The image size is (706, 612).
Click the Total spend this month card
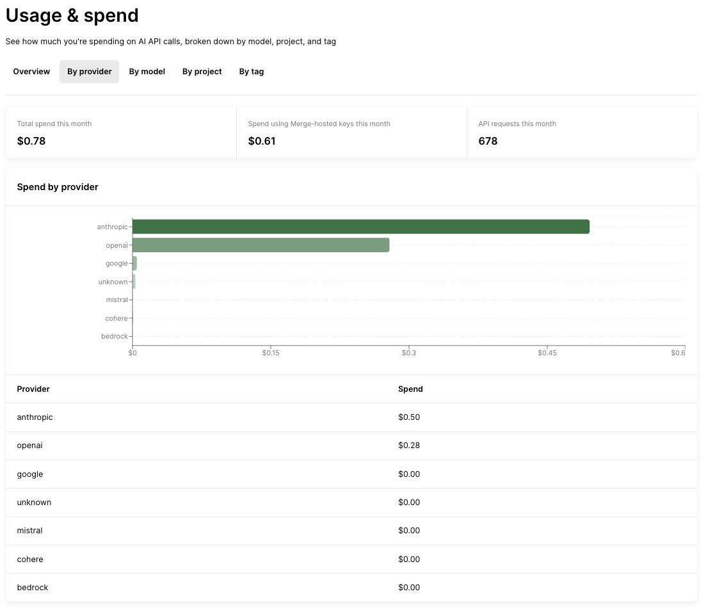(x=120, y=132)
